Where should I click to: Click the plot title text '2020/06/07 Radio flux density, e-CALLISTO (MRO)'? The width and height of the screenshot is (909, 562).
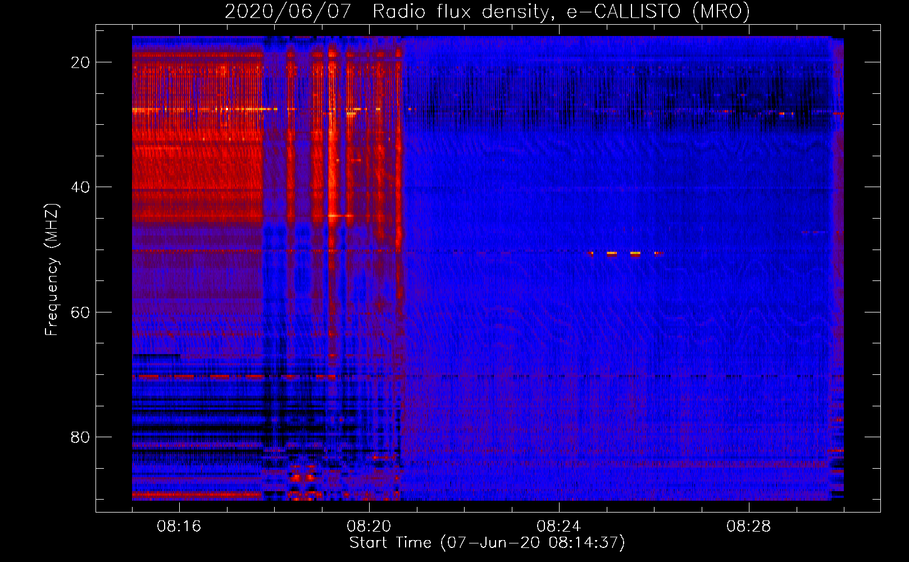[x=487, y=11]
